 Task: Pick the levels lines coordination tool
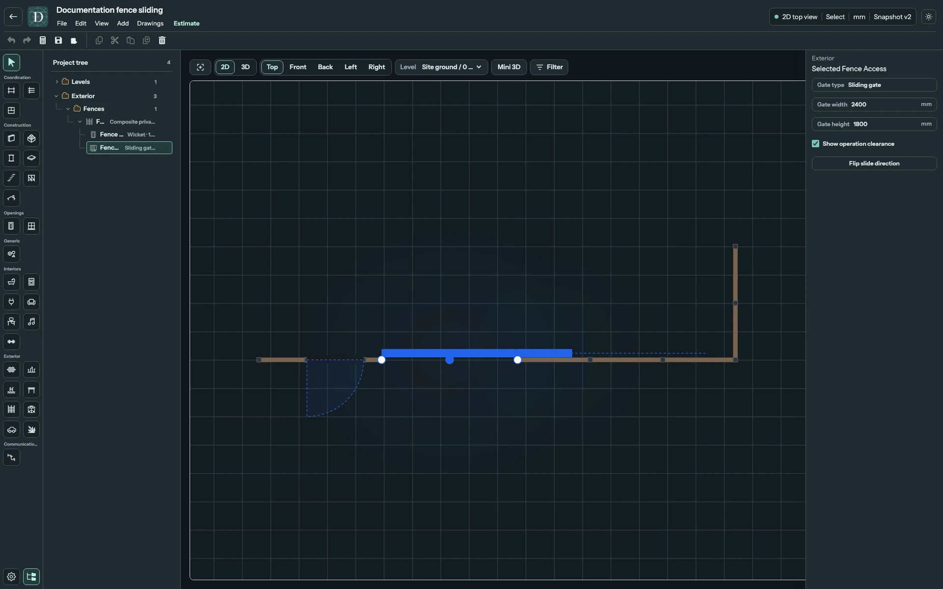tap(31, 90)
